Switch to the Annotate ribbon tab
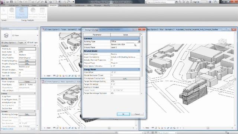 coord(43,5)
